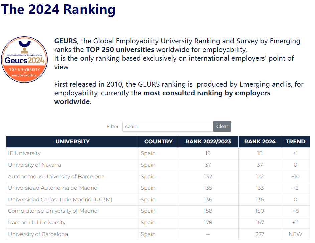
Task: Select Ramon Llul University row
Action: click(37, 223)
